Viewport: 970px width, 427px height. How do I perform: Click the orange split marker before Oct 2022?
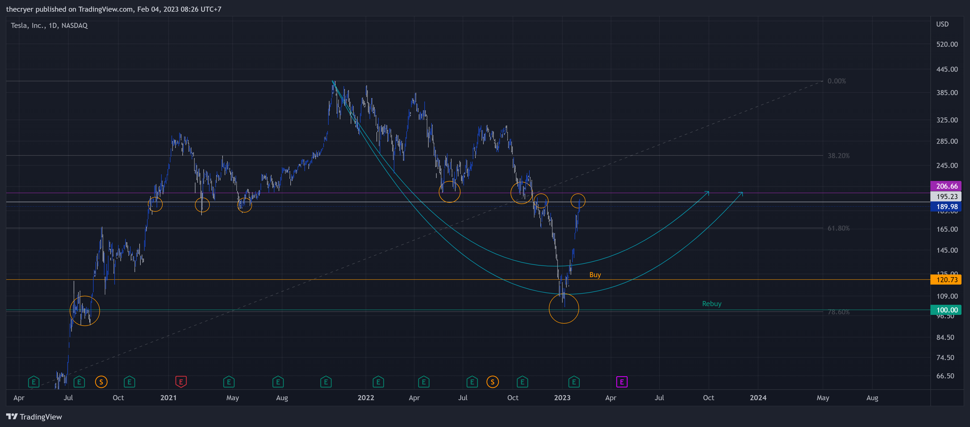point(492,382)
